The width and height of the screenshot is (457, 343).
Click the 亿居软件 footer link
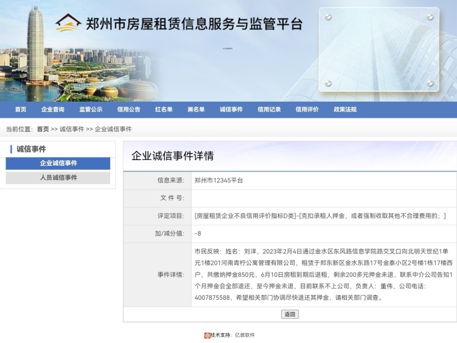[245, 335]
